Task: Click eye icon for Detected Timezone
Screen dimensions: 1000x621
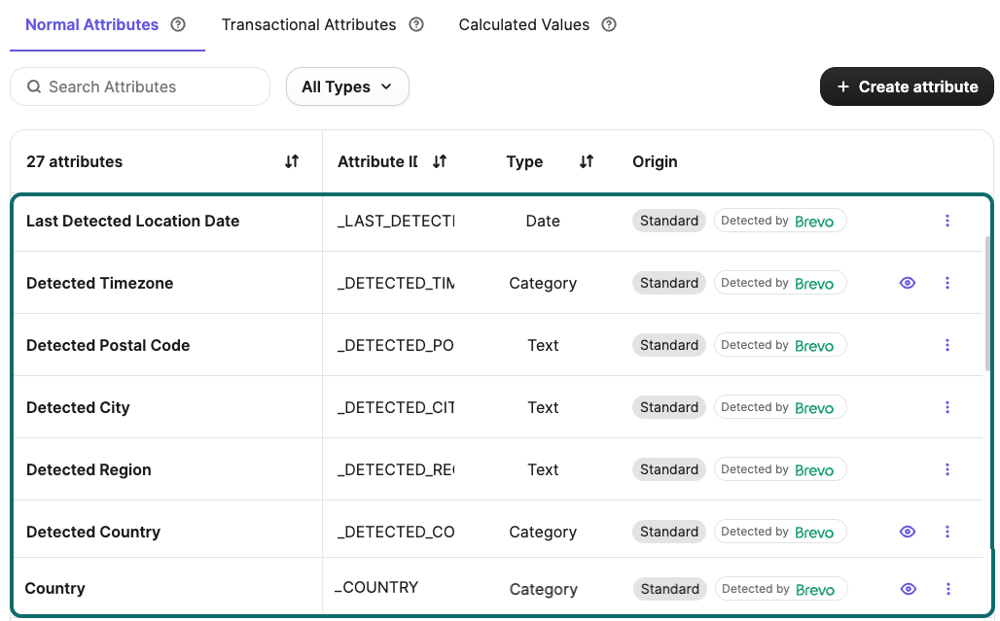Action: pos(908,283)
